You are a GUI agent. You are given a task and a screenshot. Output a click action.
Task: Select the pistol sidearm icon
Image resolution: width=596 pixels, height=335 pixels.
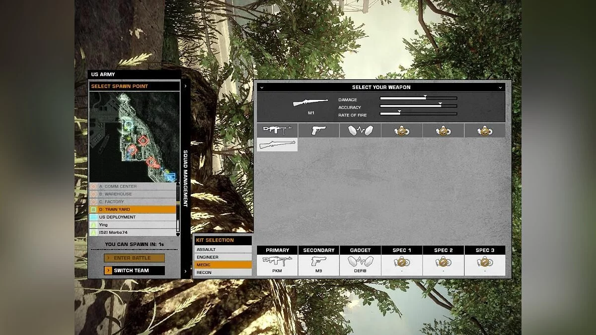click(318, 131)
